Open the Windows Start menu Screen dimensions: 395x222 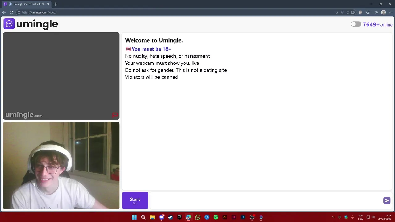coord(134,217)
